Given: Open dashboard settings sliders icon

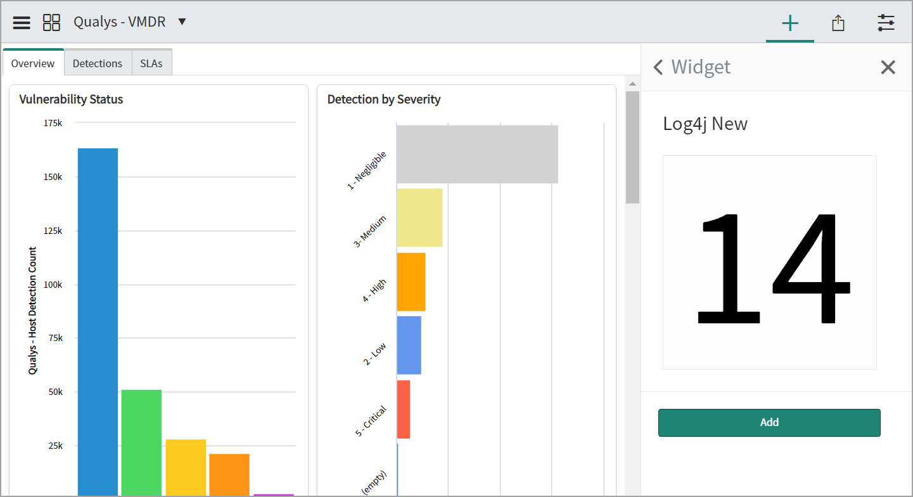Looking at the screenshot, I should tap(886, 23).
